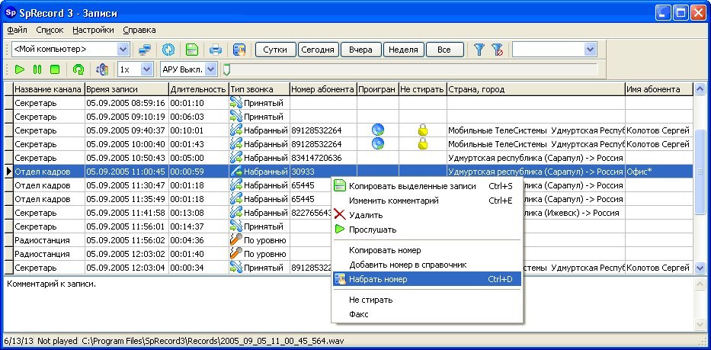Sort by Тип звонка column header

point(259,89)
